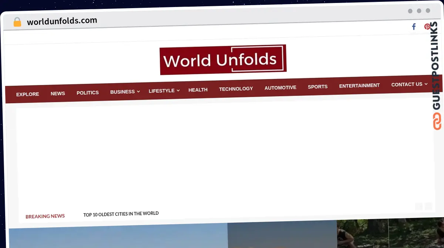Open the Business menu item

tap(122, 92)
